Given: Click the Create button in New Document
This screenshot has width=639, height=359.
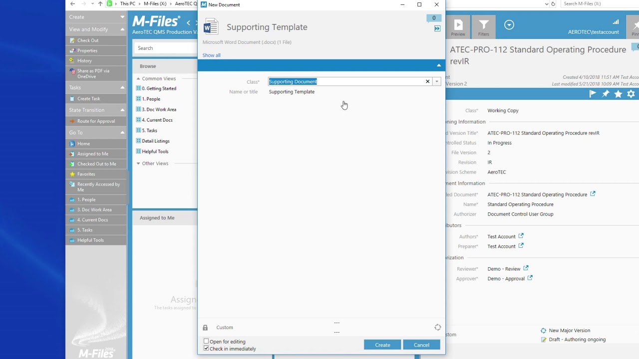Looking at the screenshot, I should (382, 345).
